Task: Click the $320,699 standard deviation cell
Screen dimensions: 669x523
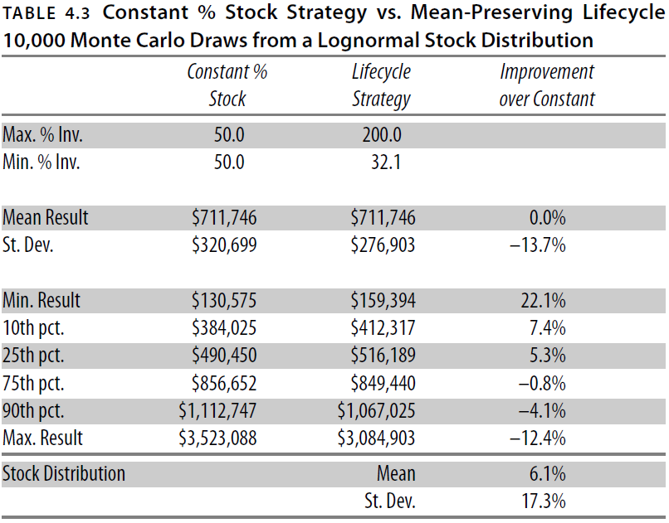Action: tap(224, 246)
